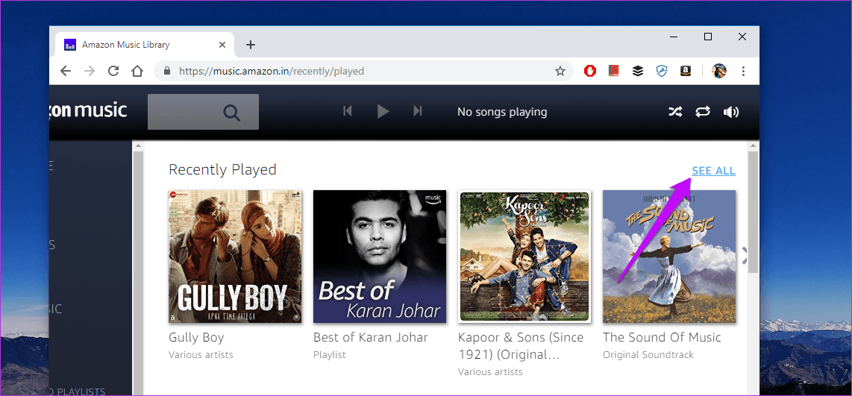Click the browser Forward arrow
This screenshot has width=852, height=396.
click(90, 71)
